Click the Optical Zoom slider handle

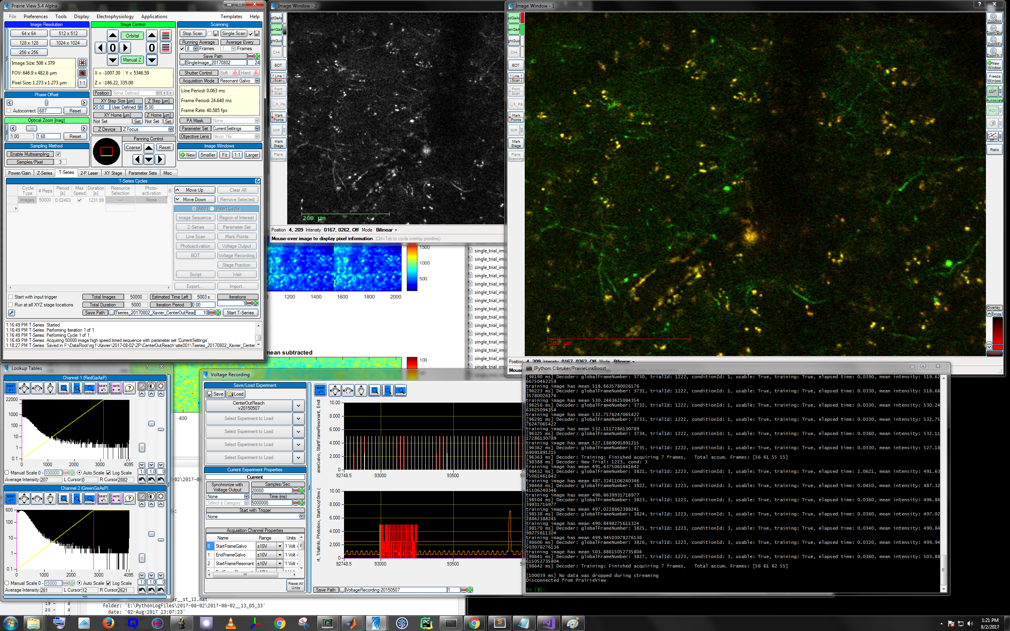click(x=32, y=129)
